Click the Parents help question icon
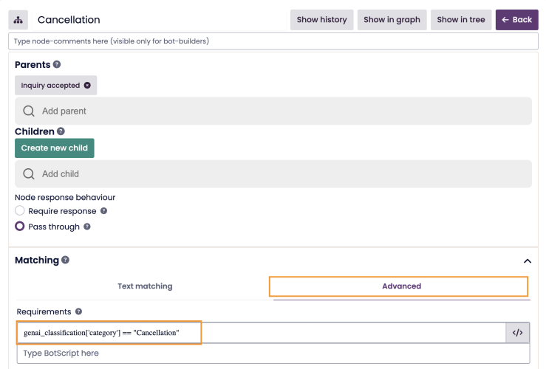The height and width of the screenshot is (369, 546). pos(57,65)
